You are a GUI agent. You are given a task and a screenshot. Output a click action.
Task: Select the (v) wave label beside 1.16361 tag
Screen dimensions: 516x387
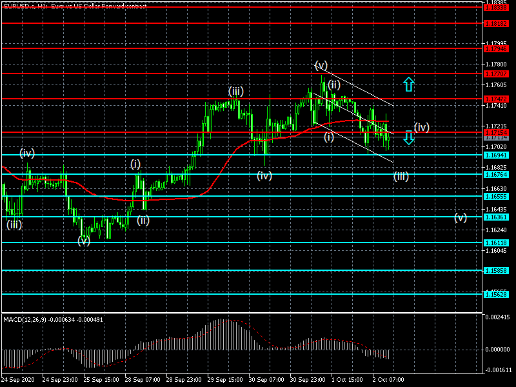click(461, 217)
